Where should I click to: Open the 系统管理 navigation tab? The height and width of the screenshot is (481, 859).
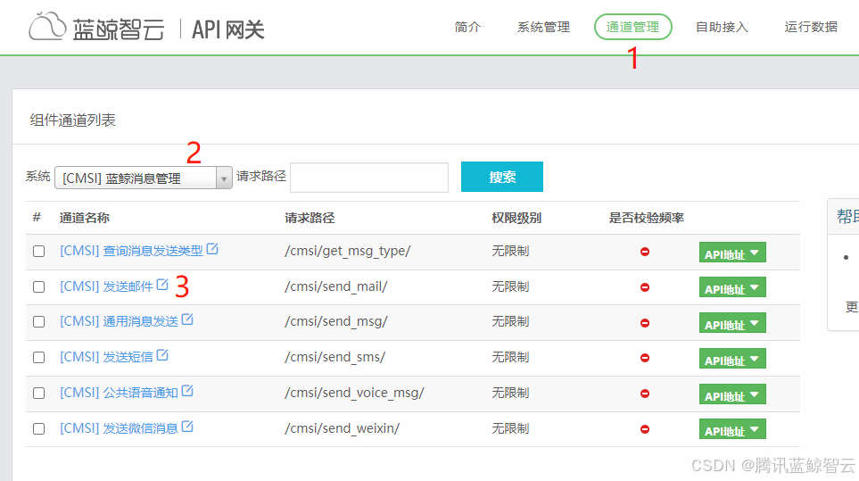pyautogui.click(x=543, y=27)
